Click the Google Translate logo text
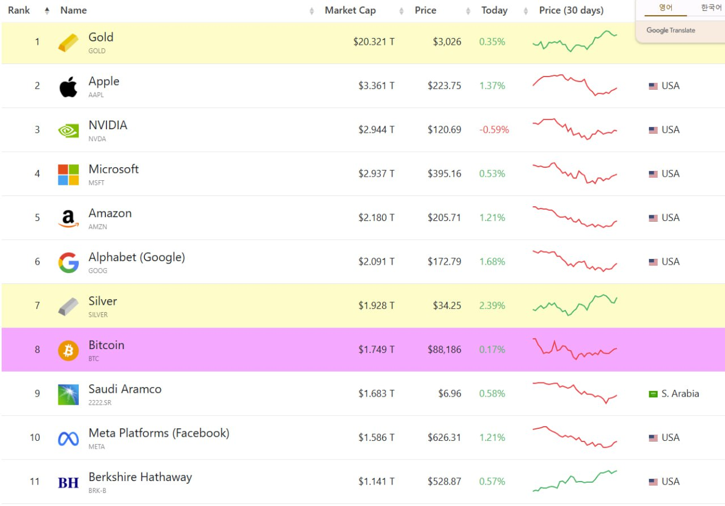Image resolution: width=725 pixels, height=506 pixels. pyautogui.click(x=671, y=31)
